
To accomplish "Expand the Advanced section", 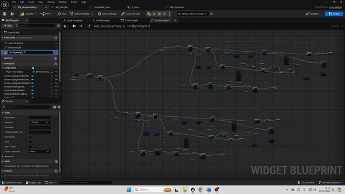I will 2,156.
